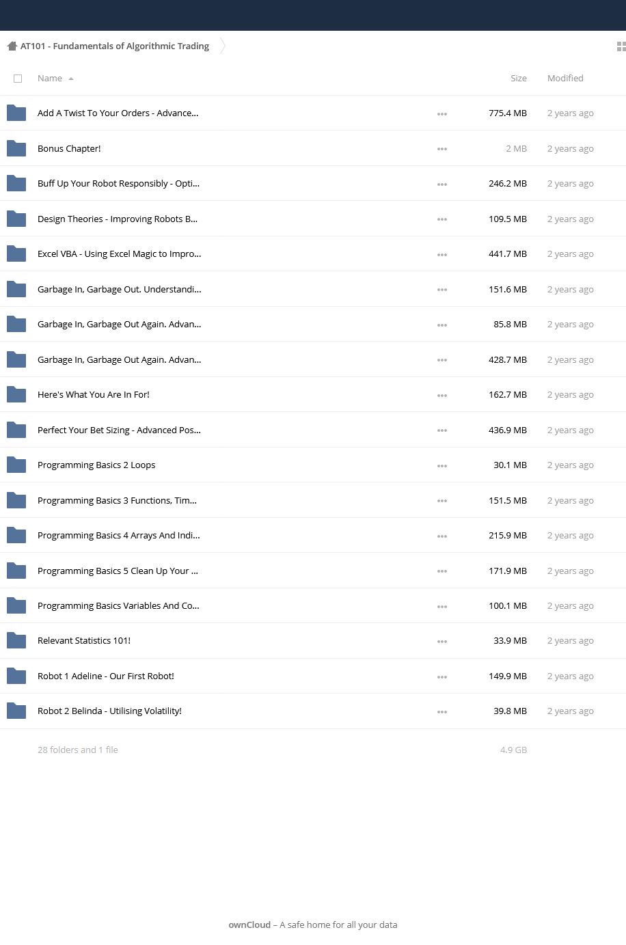Screen dimensions: 626x945
Task: Open more actions for Bonus Chapter! folder
Action: tap(442, 149)
